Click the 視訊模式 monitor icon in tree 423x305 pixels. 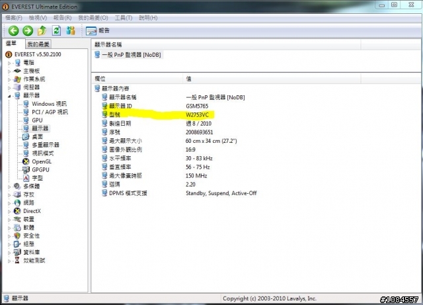coord(26,153)
